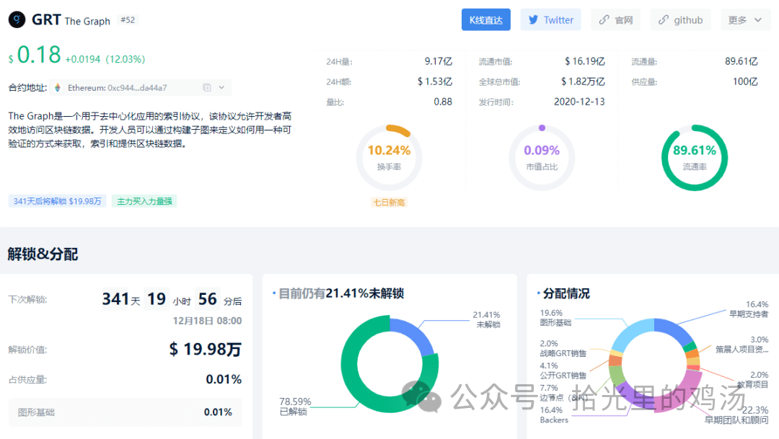Click the 24H额 value $1.53亿
This screenshot has height=439, width=779.
tap(435, 81)
